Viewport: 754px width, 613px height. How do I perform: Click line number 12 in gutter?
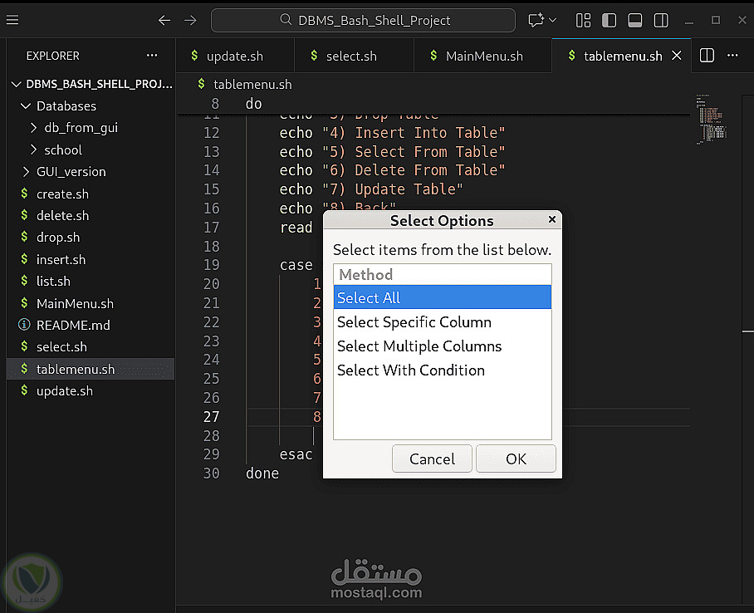211,133
